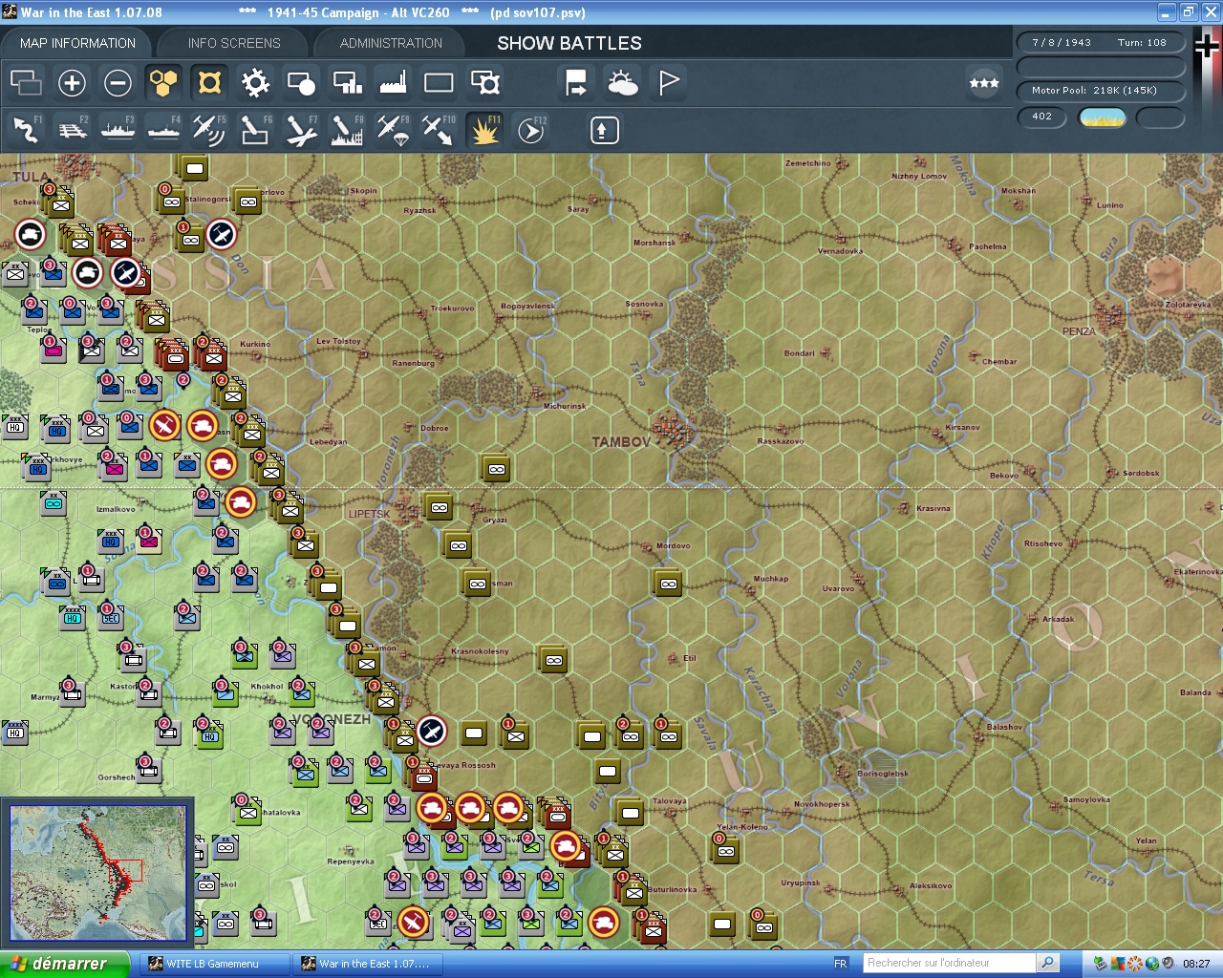Click the Motor Pool value field
This screenshot has width=1223, height=978.
(1100, 91)
